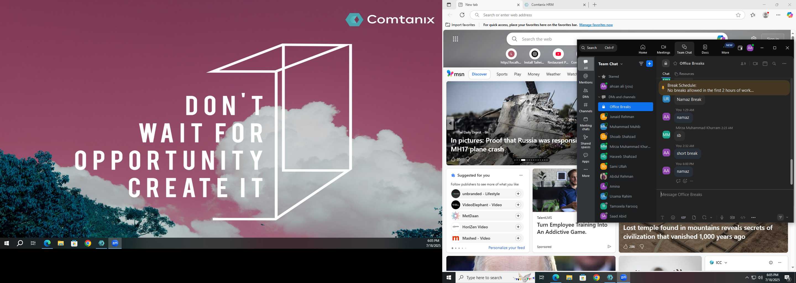Open the GIF picker in the composer
The image size is (796, 283).
point(684,218)
